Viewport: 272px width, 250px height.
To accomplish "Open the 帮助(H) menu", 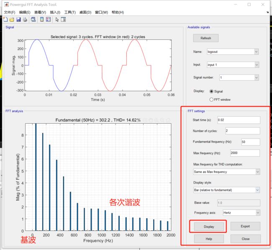I will coord(118,12).
